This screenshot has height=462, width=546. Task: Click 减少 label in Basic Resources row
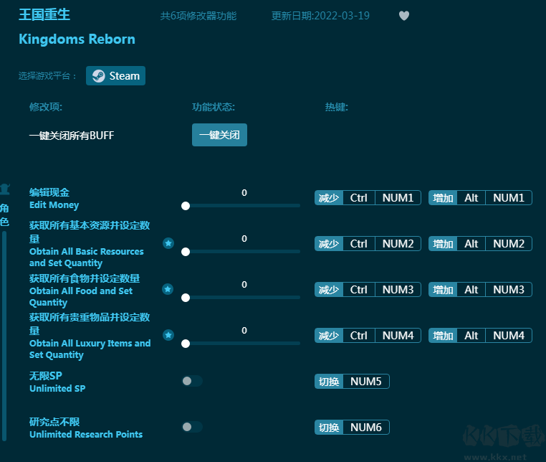329,243
